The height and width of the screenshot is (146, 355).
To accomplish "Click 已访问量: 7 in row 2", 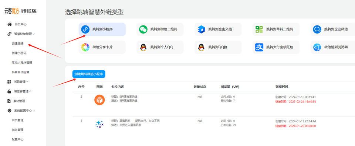I will [228, 101].
